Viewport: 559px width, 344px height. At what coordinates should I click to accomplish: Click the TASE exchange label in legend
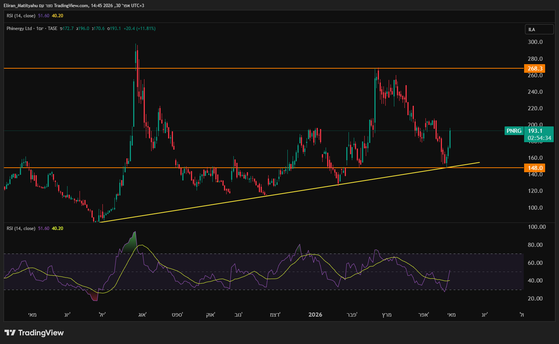tap(53, 29)
